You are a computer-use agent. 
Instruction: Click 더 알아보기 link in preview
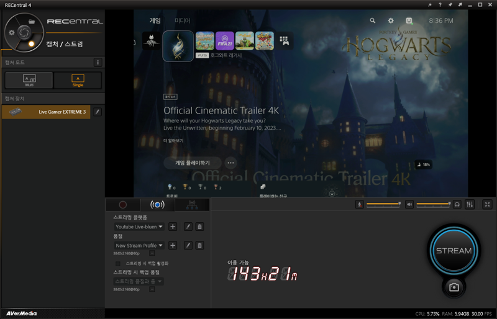pos(173,141)
